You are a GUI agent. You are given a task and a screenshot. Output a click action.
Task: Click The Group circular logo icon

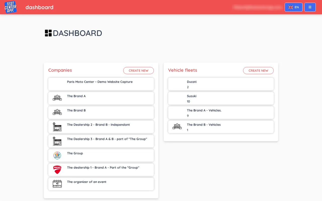pyautogui.click(x=57, y=155)
